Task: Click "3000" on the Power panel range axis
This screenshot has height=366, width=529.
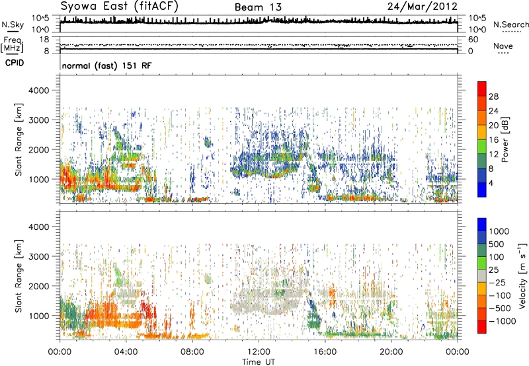Action: point(38,120)
